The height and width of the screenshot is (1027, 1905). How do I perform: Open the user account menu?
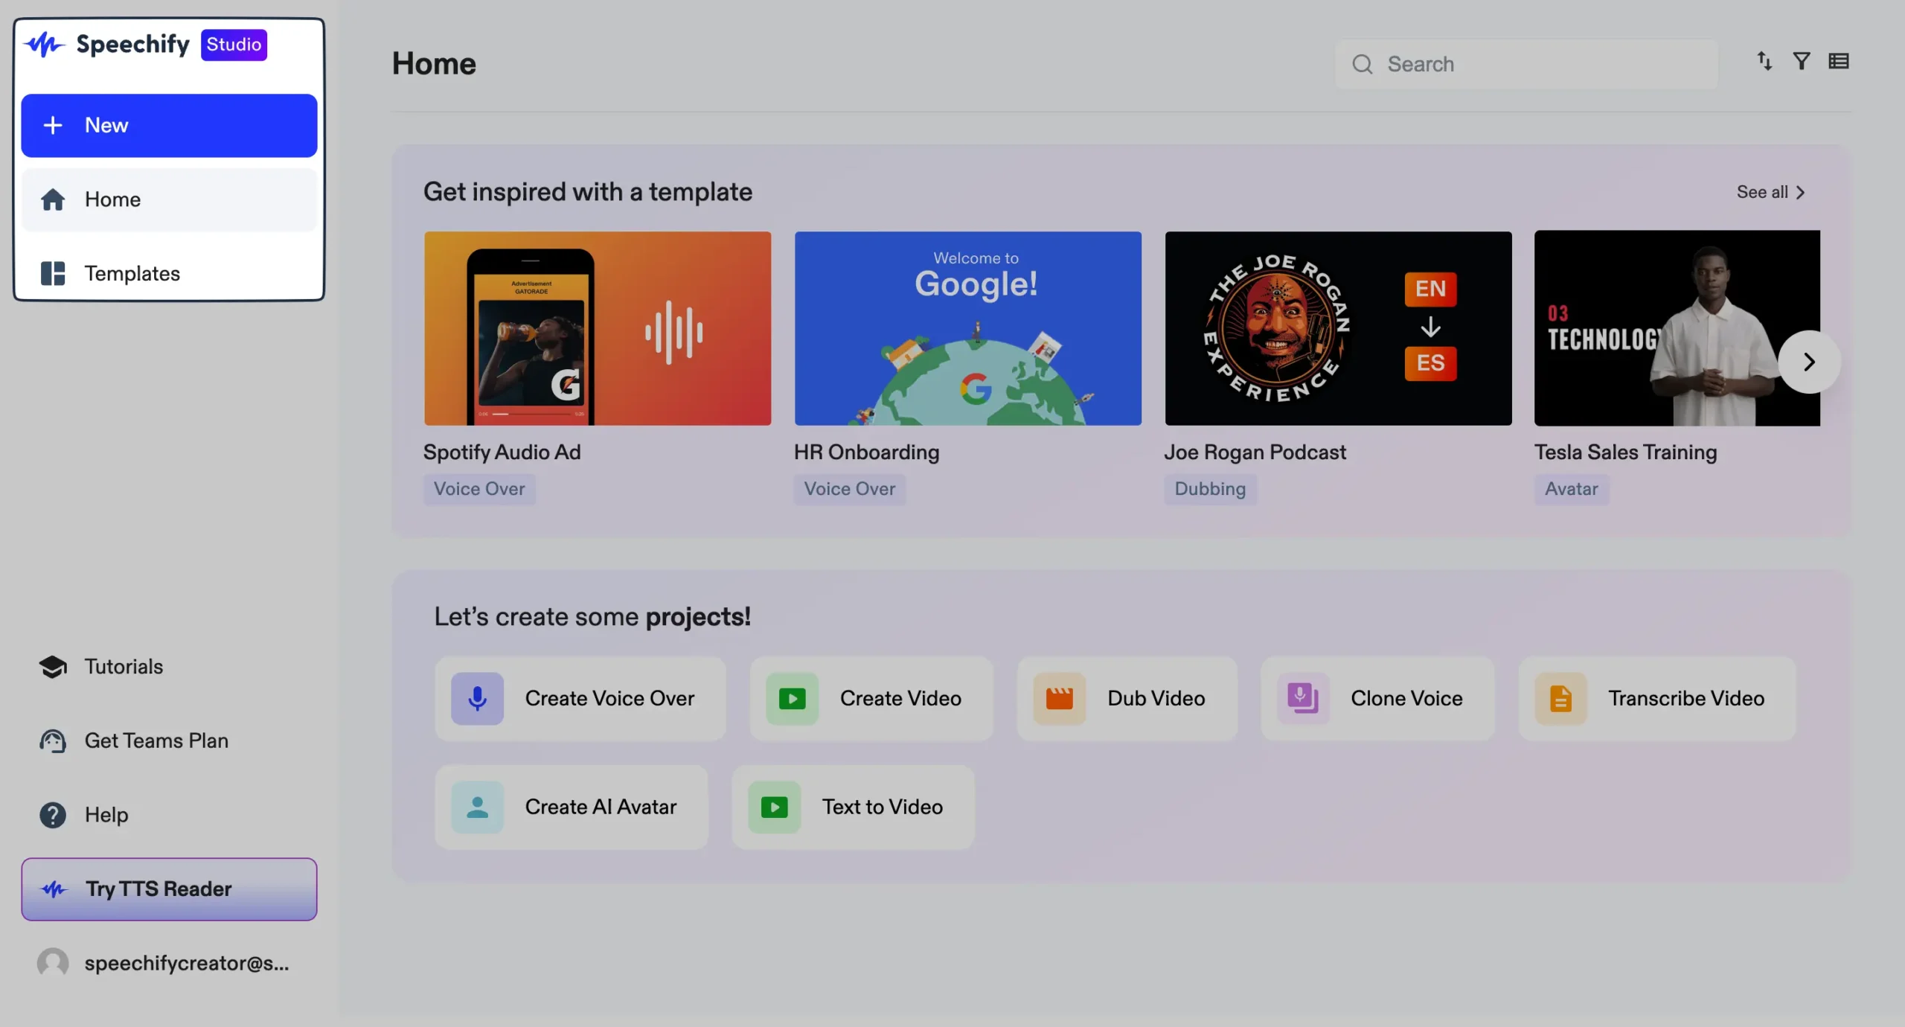pyautogui.click(x=164, y=963)
